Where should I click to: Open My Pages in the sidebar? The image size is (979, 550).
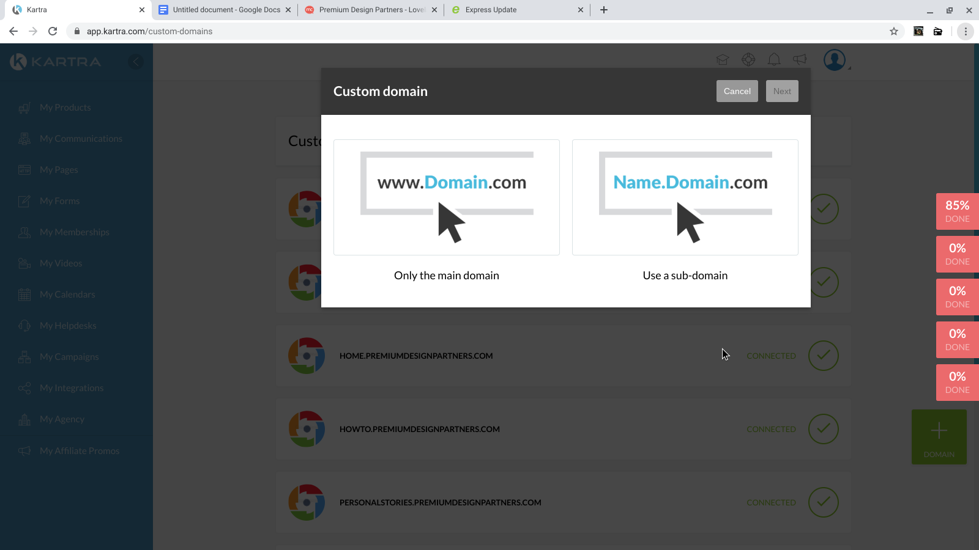point(59,170)
